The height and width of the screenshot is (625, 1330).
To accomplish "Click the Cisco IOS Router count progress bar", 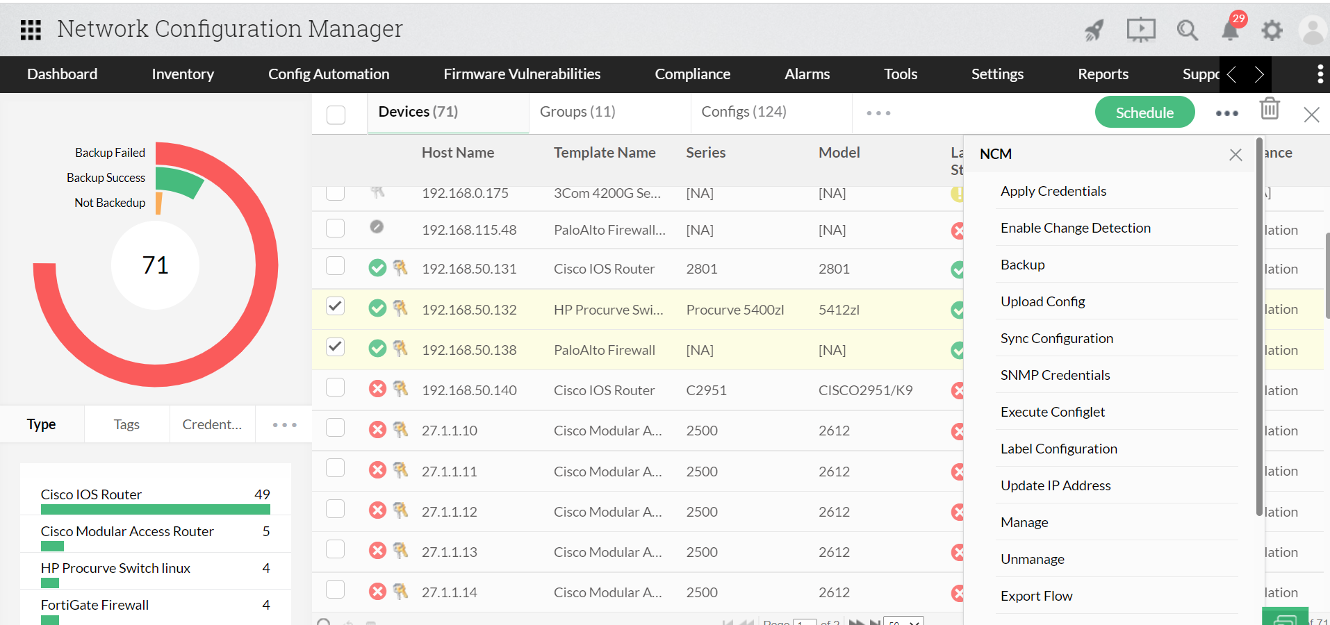I will coord(155,509).
